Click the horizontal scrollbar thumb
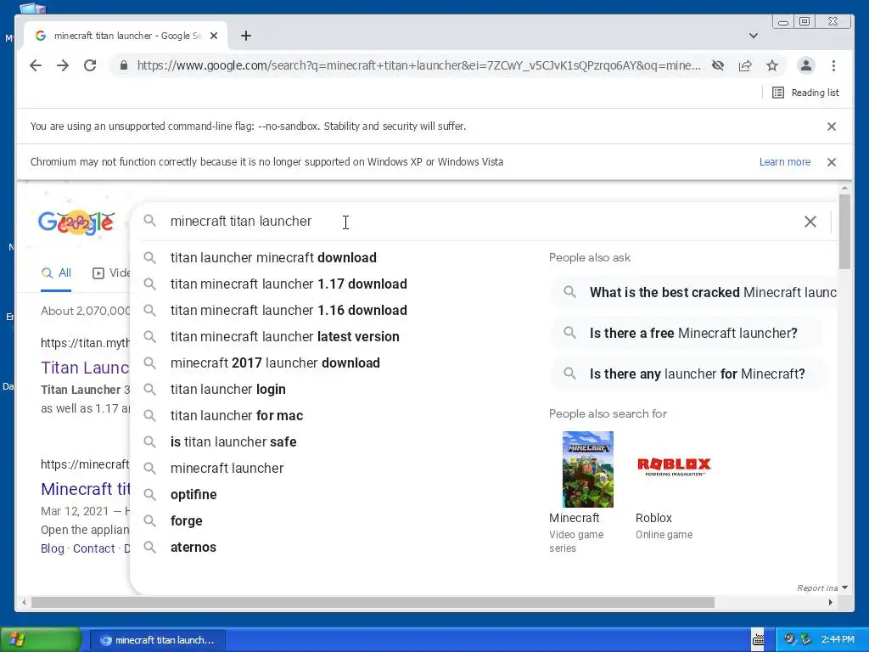Screen dimensions: 869x652 [x=373, y=603]
